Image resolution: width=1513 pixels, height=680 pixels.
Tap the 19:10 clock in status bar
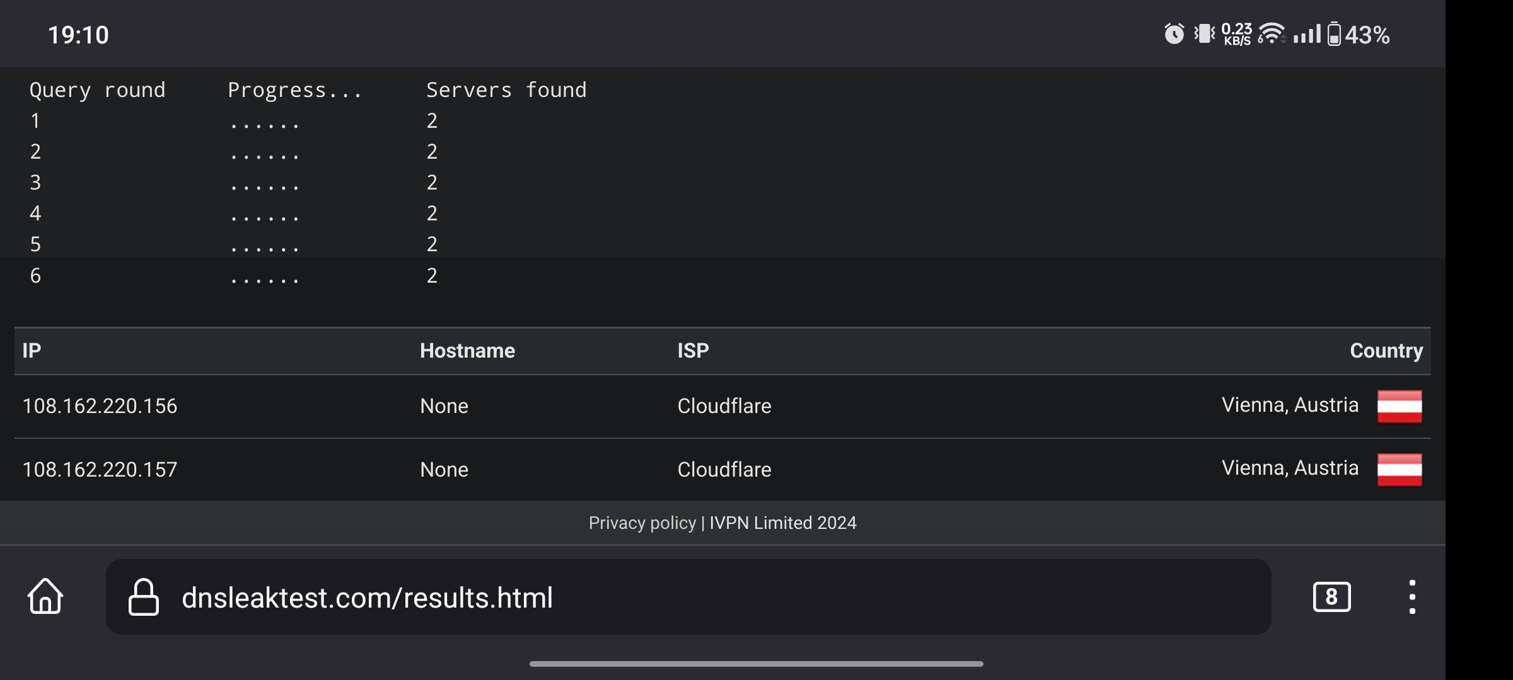[78, 35]
